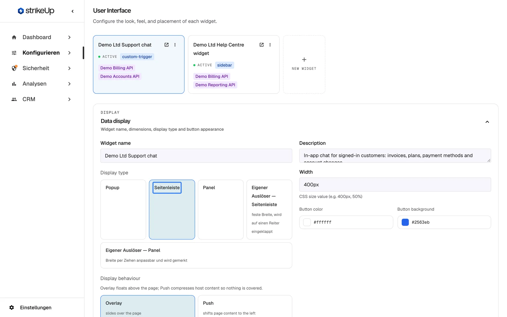Screen dimensions: 507x317
Task: Open more options for Demo Ltd Support chat
Action: point(175,45)
